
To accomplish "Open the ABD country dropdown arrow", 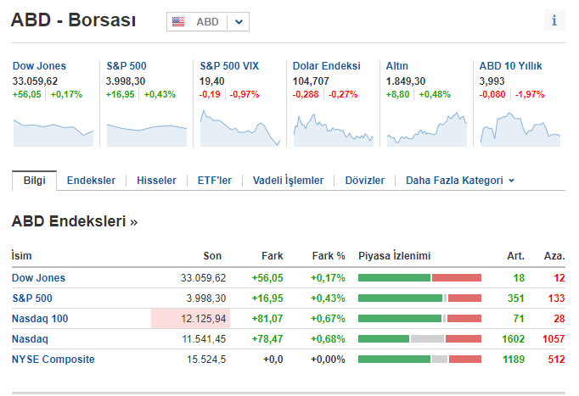I will (239, 22).
